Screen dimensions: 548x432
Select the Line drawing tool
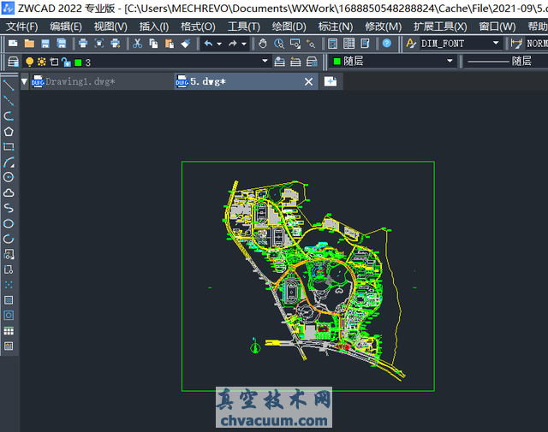(x=9, y=85)
